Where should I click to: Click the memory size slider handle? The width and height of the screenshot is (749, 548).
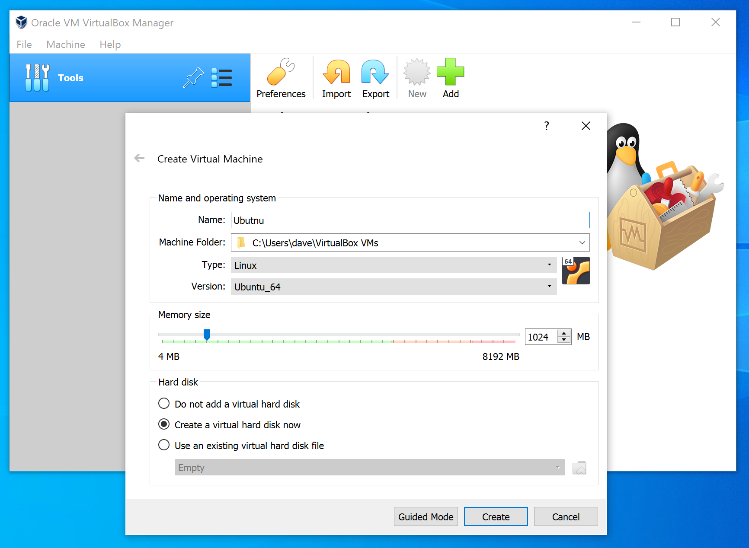click(207, 335)
